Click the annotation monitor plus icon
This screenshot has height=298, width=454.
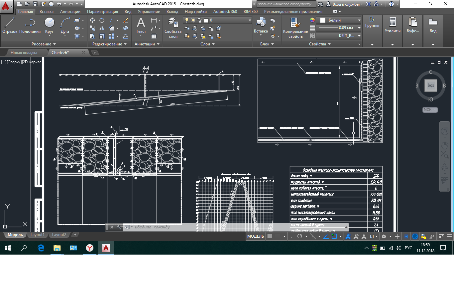397,236
